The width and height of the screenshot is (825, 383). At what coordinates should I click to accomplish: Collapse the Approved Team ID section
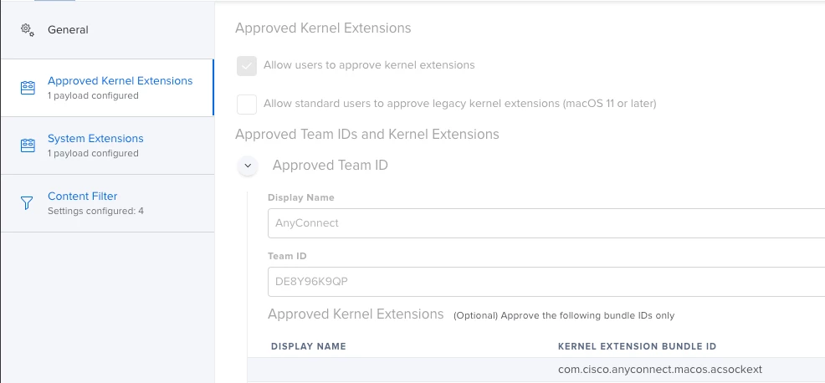pyautogui.click(x=248, y=166)
